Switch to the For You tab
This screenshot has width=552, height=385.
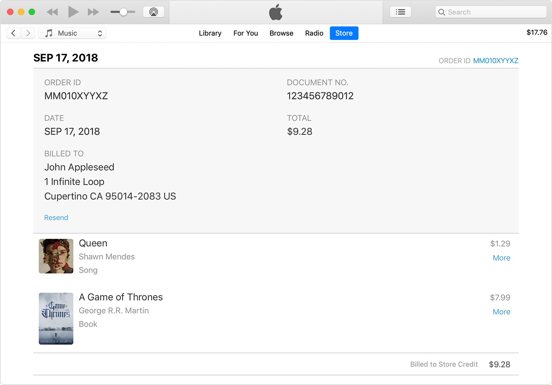(246, 33)
